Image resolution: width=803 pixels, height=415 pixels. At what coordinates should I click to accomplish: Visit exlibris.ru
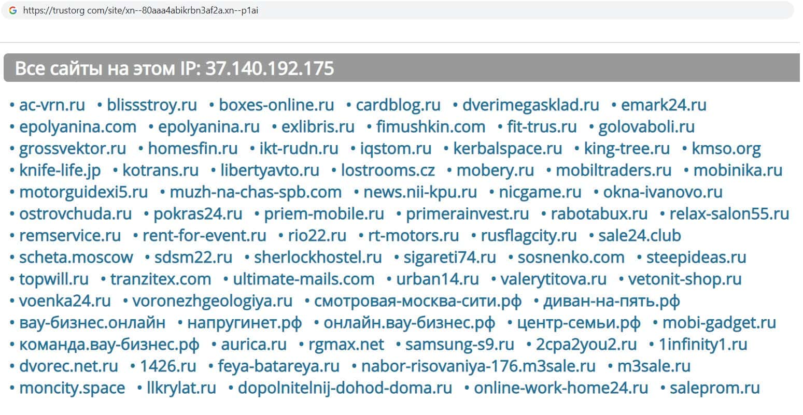[x=318, y=127]
